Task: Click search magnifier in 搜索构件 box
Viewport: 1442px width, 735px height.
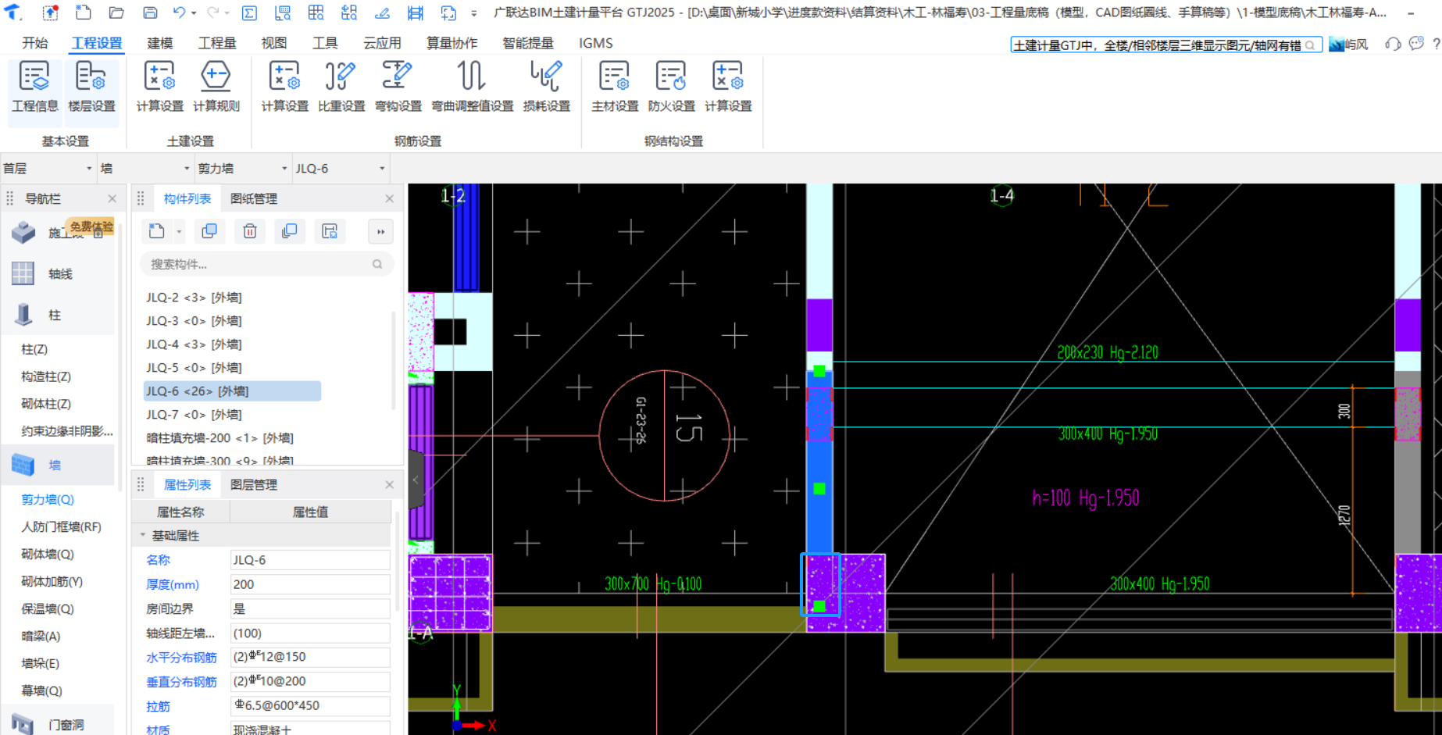Action: point(377,264)
